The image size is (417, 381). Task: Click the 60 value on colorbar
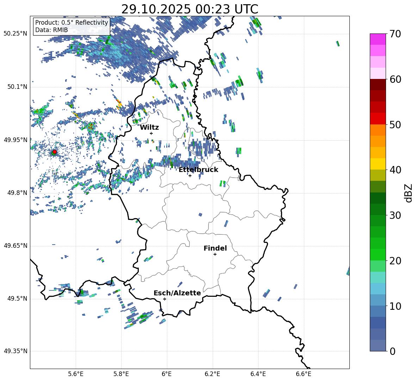coord(395,79)
